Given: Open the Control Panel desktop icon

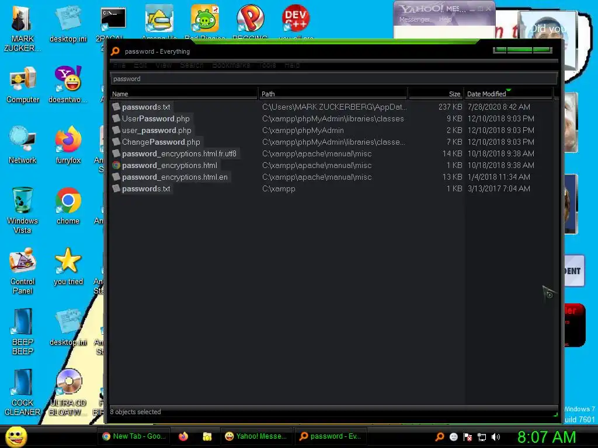Looking at the screenshot, I should point(23,261).
